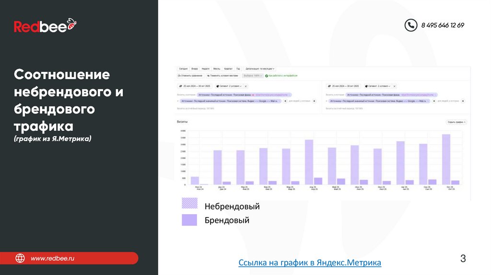Add a people condition in the right segment
The height and width of the screenshot is (275, 491).
pyautogui.click(x=463, y=101)
